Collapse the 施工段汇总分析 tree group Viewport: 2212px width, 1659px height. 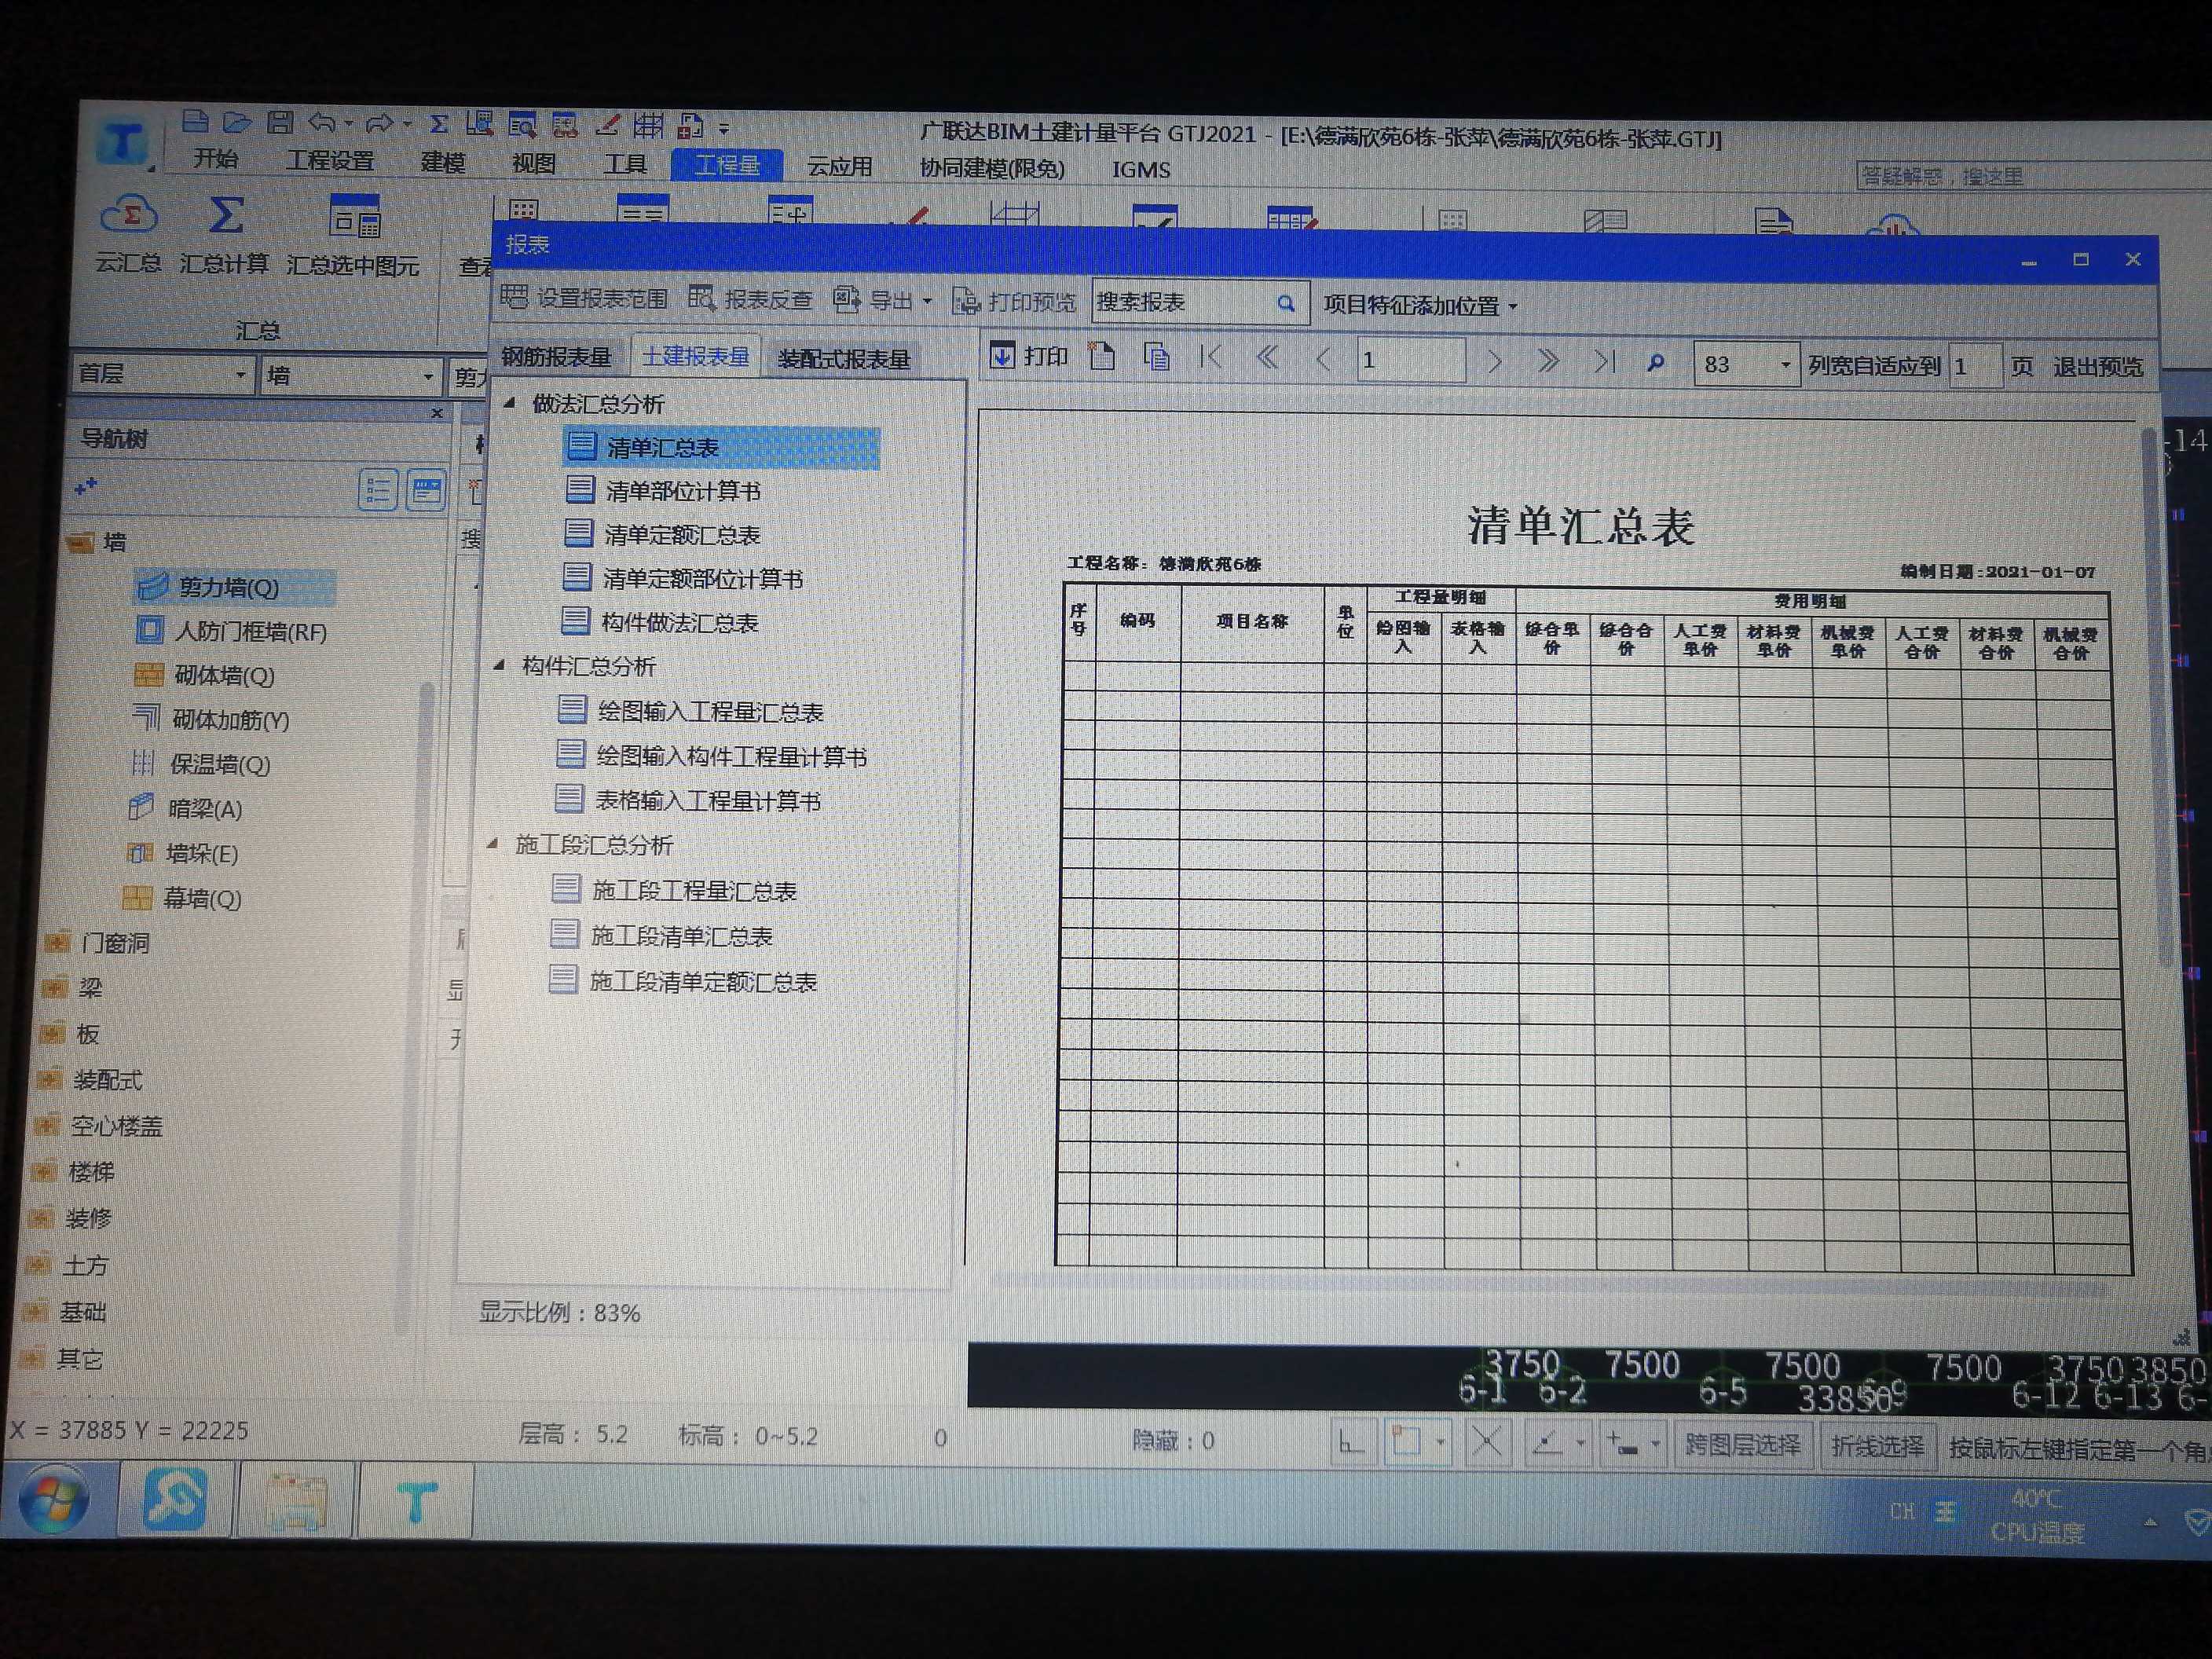[492, 844]
